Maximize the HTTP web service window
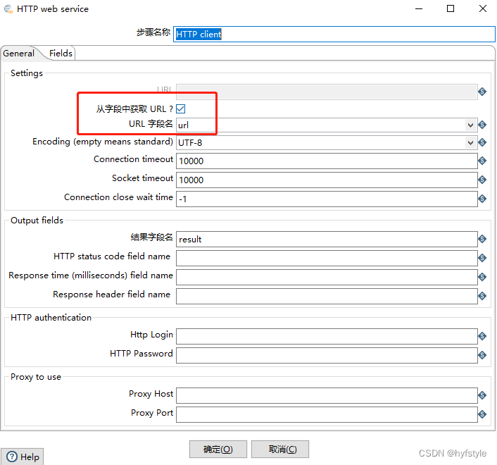 tap(451, 8)
